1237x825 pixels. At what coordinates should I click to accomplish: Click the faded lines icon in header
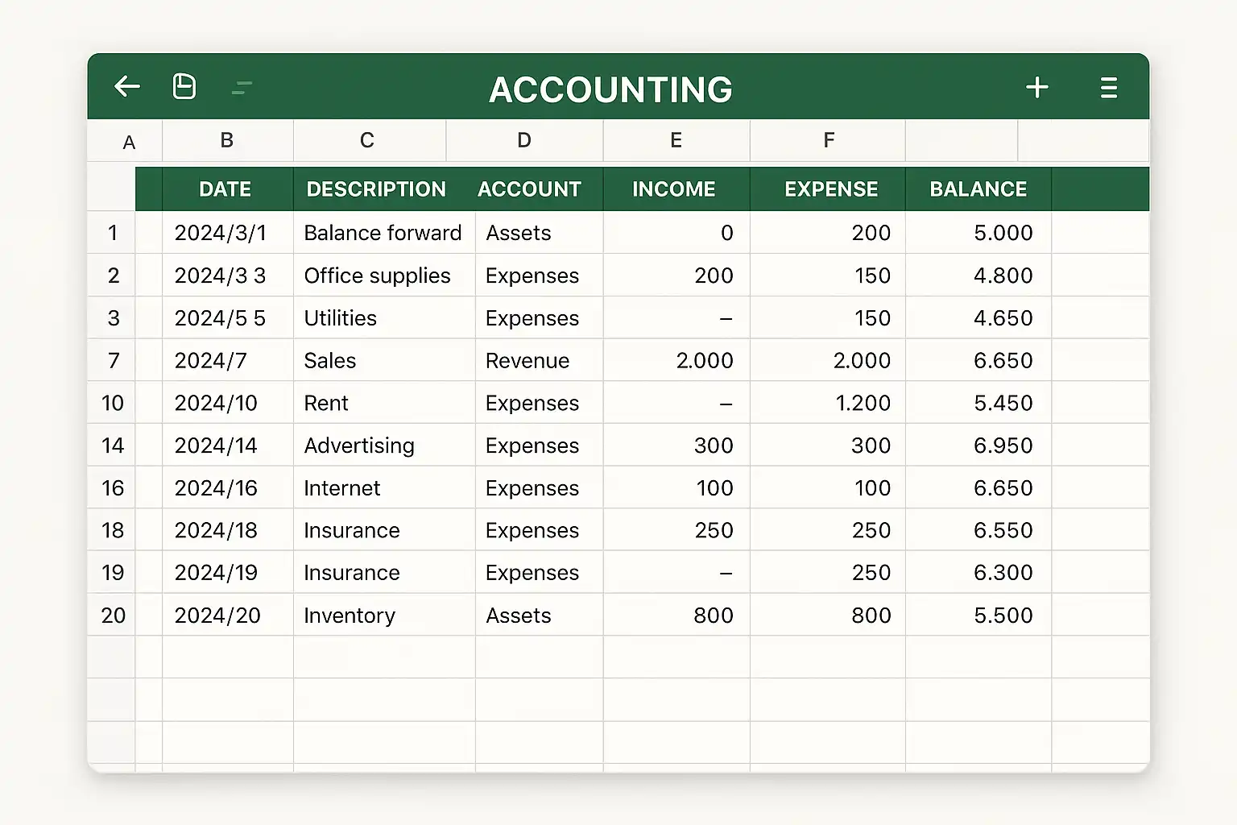pyautogui.click(x=242, y=87)
